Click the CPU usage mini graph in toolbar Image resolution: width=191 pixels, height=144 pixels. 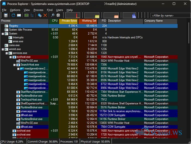pyautogui.click(x=73, y=16)
